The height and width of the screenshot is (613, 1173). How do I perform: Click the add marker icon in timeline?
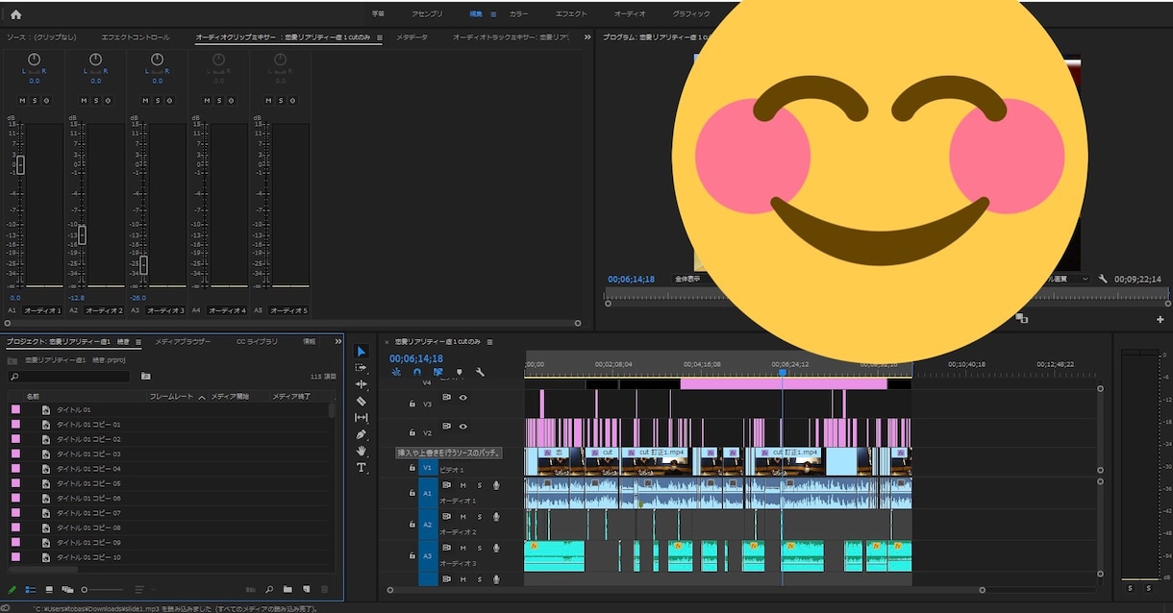point(459,372)
